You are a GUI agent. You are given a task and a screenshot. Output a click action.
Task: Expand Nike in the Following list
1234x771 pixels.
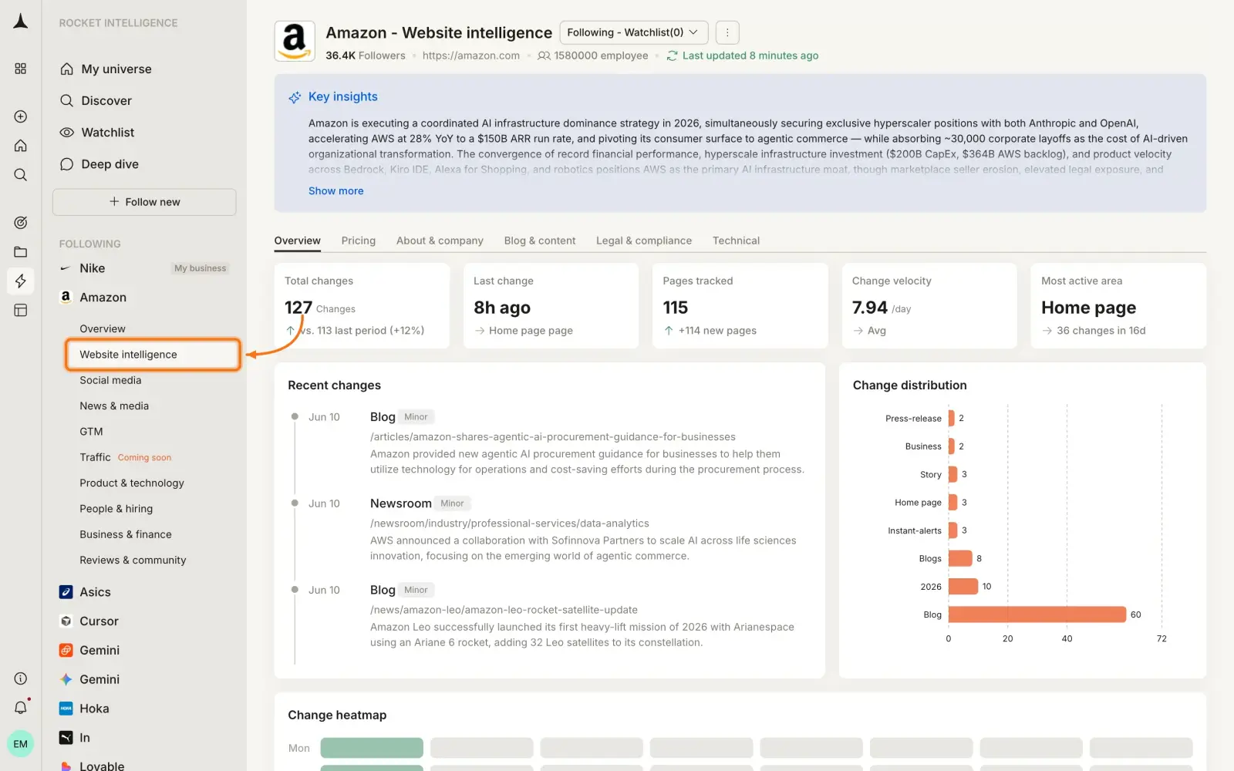92,268
